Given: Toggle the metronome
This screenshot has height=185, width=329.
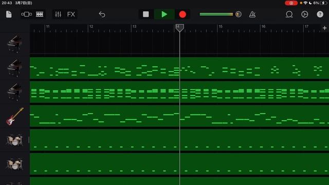Looking at the screenshot, I should [x=252, y=14].
